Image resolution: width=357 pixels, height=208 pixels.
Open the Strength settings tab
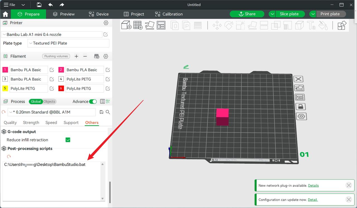[31, 123]
